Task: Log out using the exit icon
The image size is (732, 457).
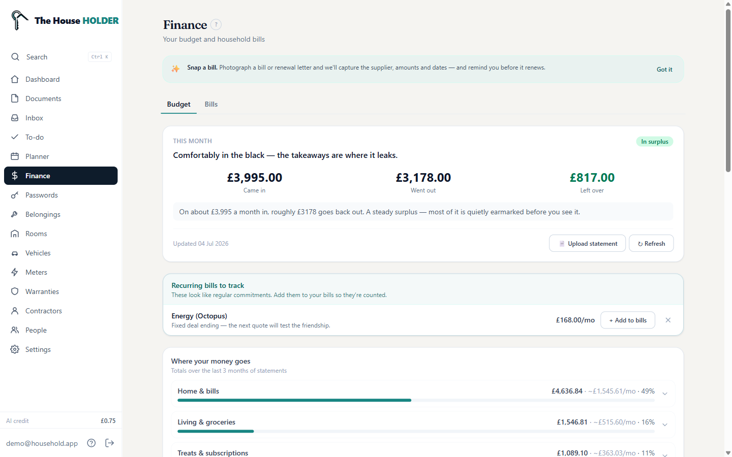Action: [110, 443]
